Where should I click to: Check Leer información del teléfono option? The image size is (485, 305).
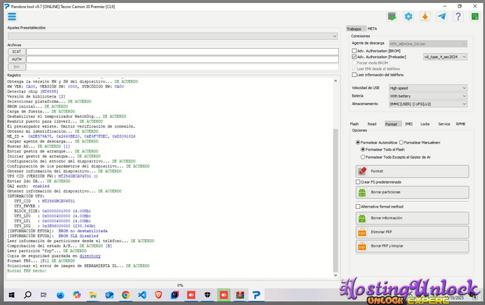(355, 75)
